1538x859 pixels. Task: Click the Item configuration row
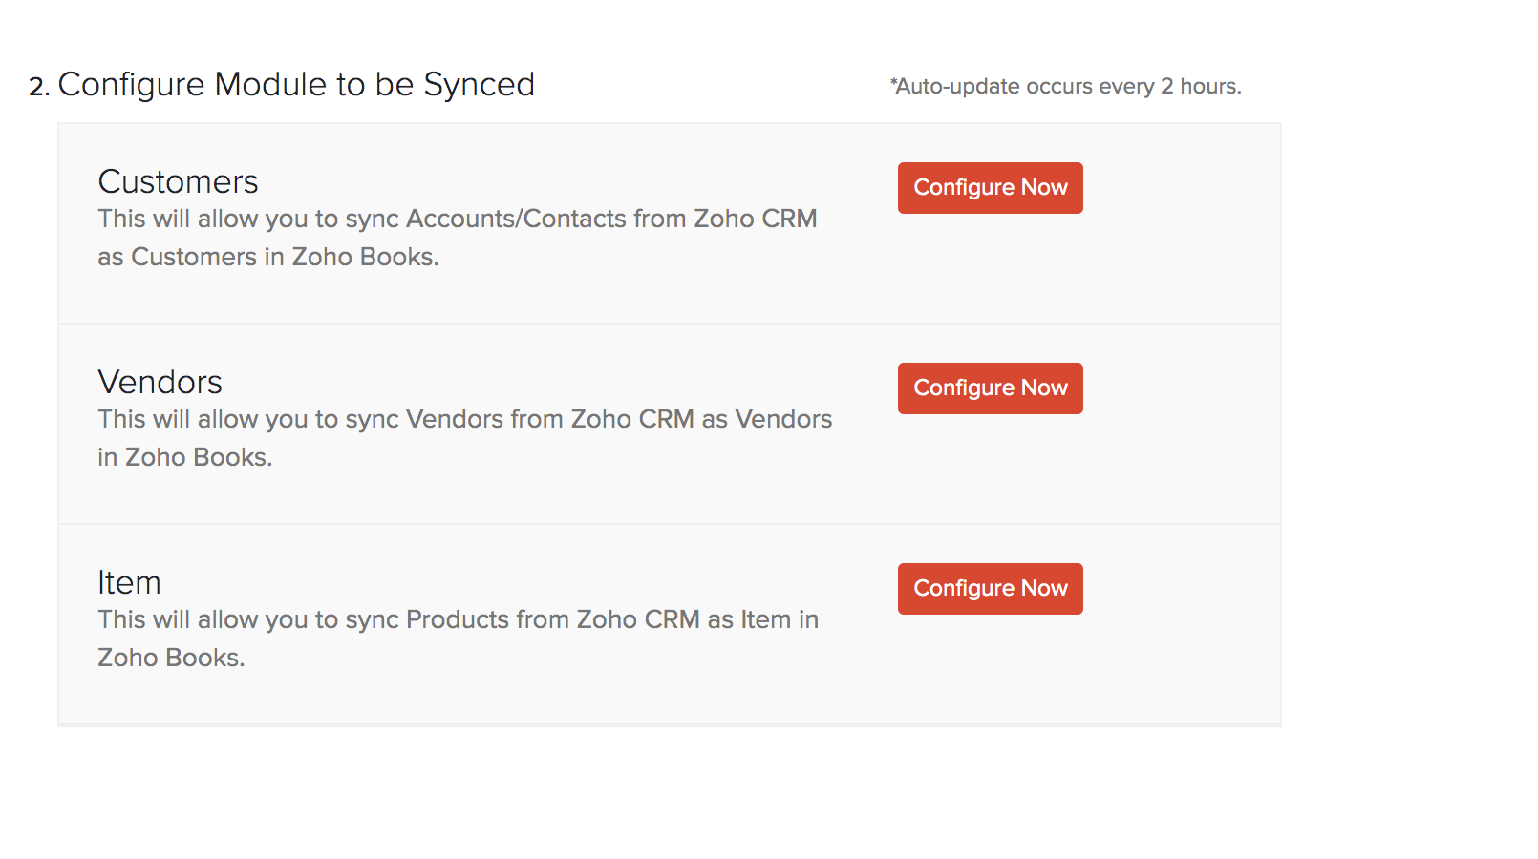click(573, 620)
